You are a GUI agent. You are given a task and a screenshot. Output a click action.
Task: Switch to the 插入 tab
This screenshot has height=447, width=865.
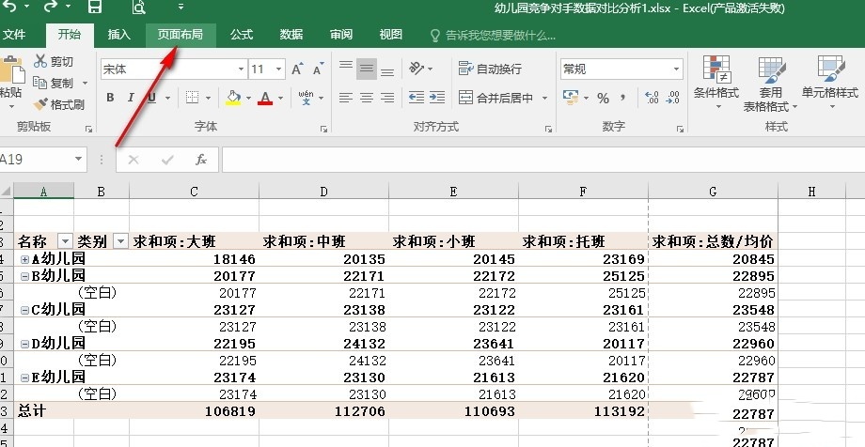[x=119, y=35]
